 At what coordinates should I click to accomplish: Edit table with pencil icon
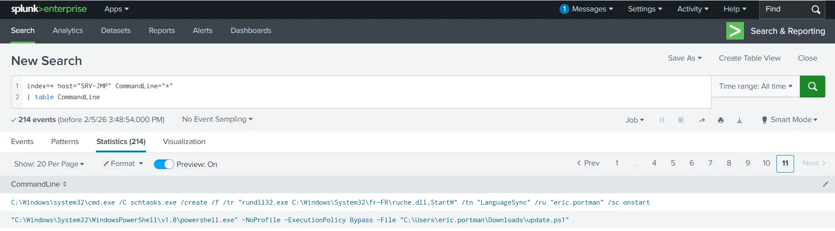(x=825, y=184)
